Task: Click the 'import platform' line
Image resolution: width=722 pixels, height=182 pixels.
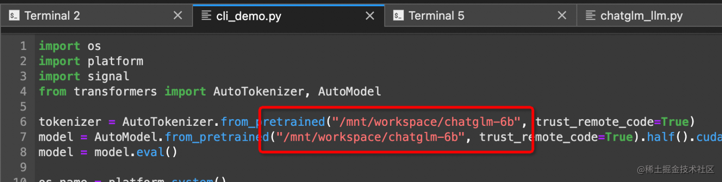Action: (91, 61)
